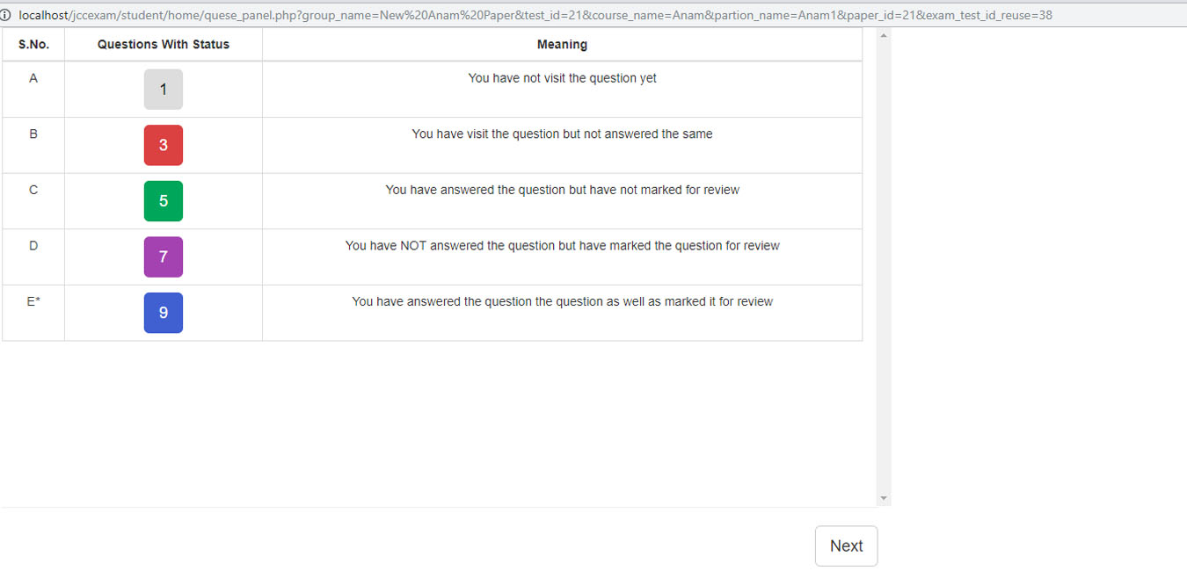
Task: Click the 'answered but have not marked for review' text
Action: tap(562, 190)
